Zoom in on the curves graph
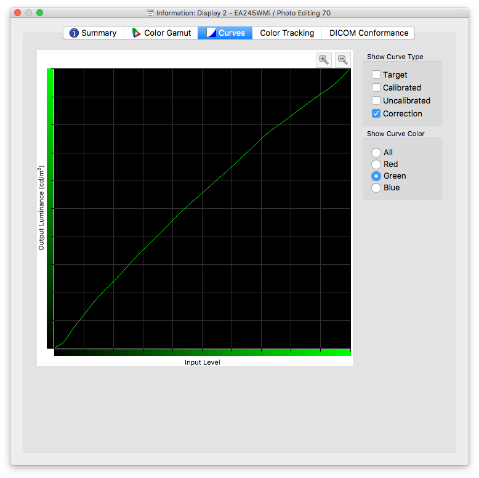 [323, 59]
